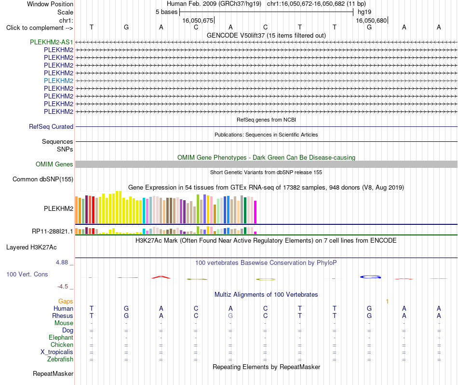The width and height of the screenshot is (458, 385).
Task: Click the PLEKHM2 label of the GTEx chart
Action: pos(58,209)
